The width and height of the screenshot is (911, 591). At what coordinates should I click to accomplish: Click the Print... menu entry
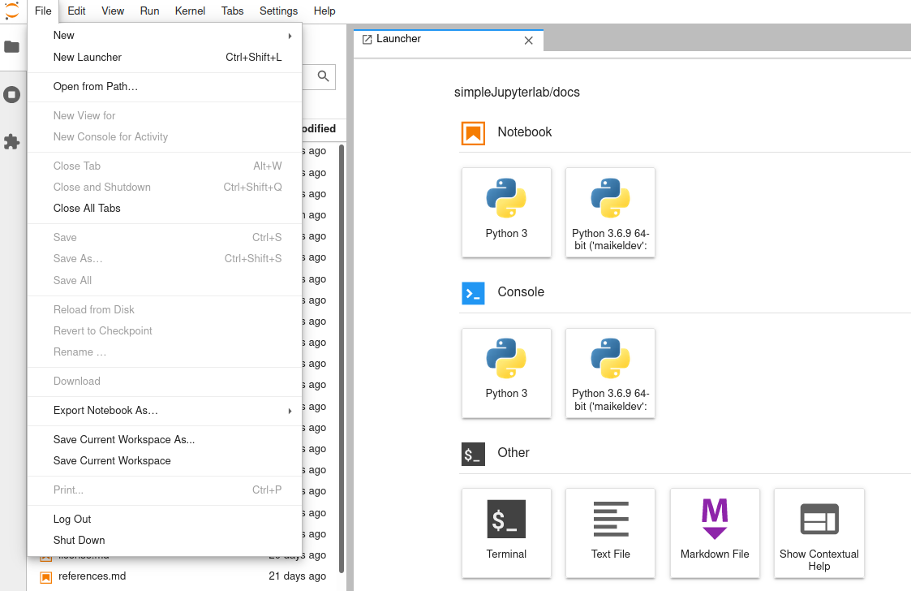pos(165,490)
